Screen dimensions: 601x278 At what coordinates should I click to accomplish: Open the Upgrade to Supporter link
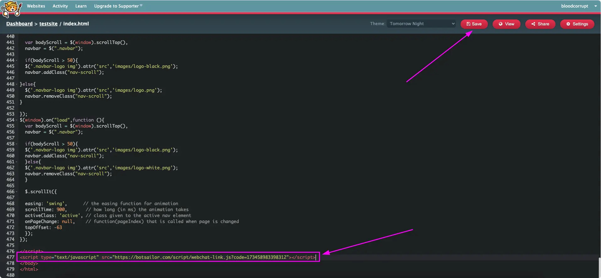tap(116, 6)
